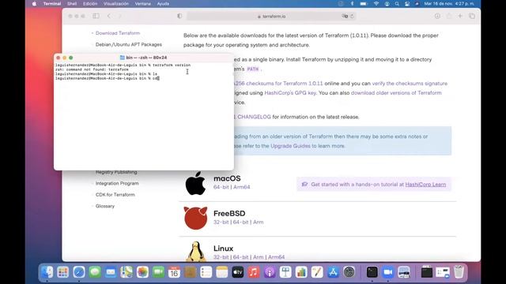506x284 pixels.
Task: Open the Edición menu
Action: click(x=90, y=4)
